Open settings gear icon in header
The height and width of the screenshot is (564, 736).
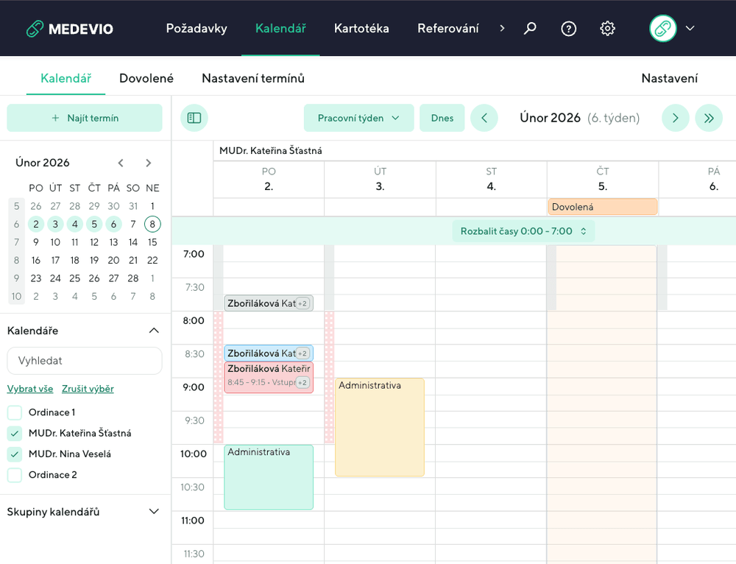pos(607,29)
